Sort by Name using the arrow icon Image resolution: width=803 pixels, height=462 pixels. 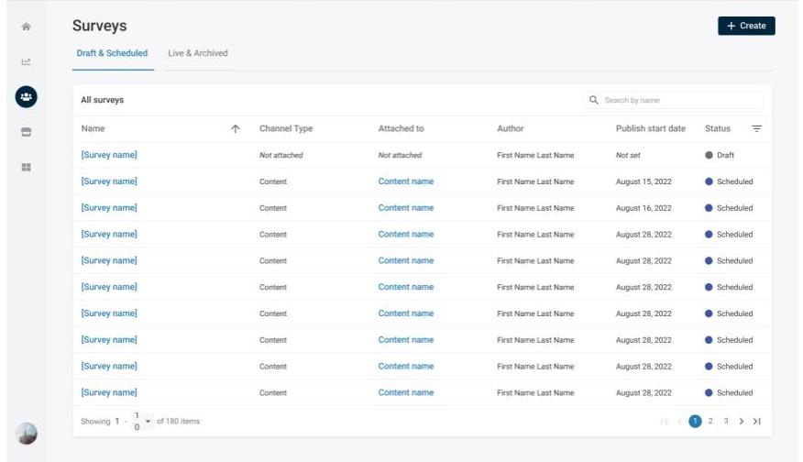coord(236,129)
